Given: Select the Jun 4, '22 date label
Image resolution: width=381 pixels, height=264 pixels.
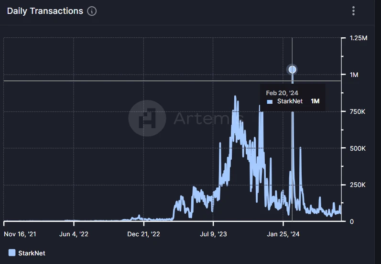Looking at the screenshot, I should tap(74, 234).
